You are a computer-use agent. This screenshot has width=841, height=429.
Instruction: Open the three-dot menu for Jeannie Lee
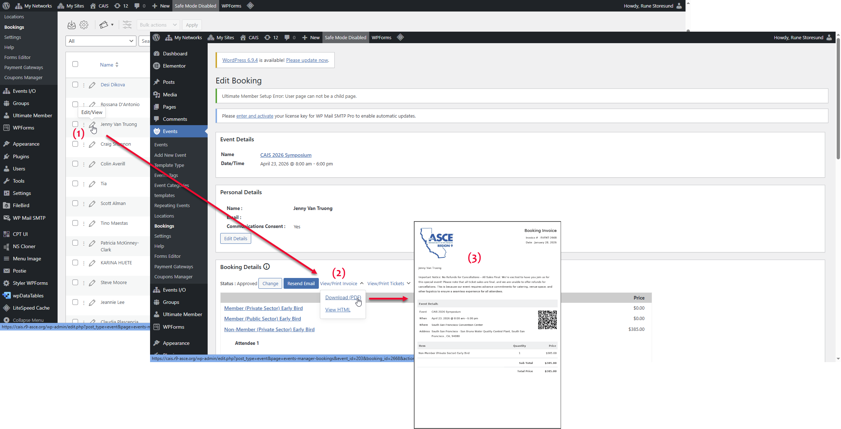84,303
